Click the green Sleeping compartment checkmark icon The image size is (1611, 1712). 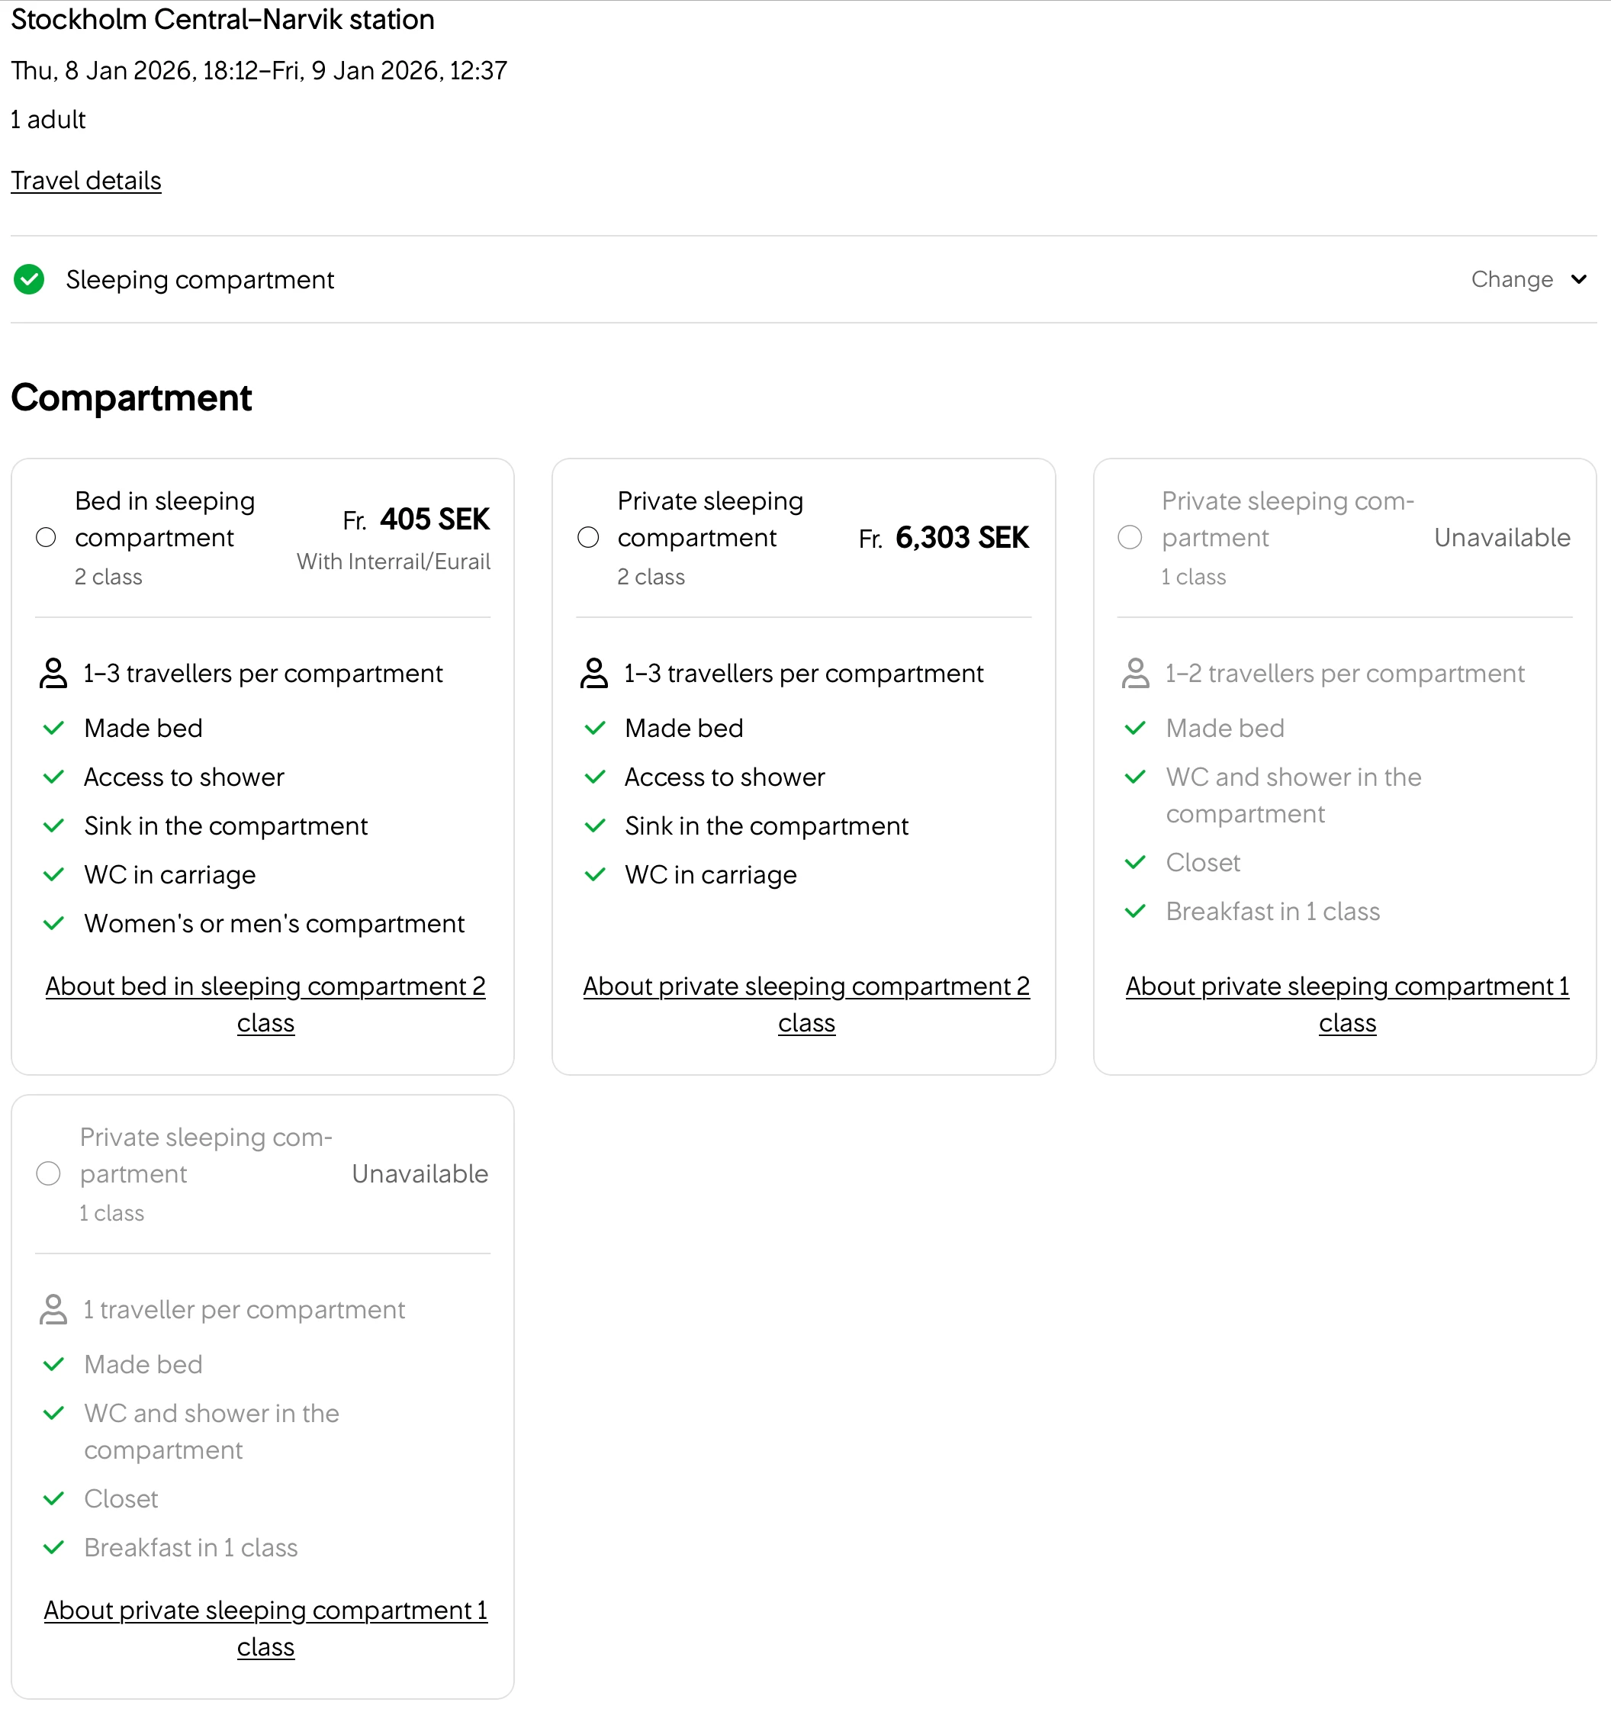coord(29,280)
